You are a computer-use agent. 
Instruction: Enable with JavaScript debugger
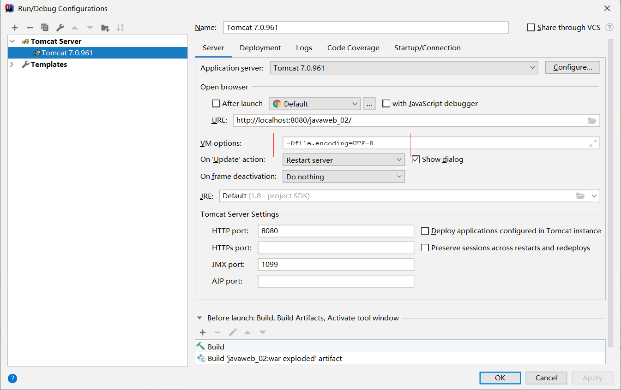point(386,104)
